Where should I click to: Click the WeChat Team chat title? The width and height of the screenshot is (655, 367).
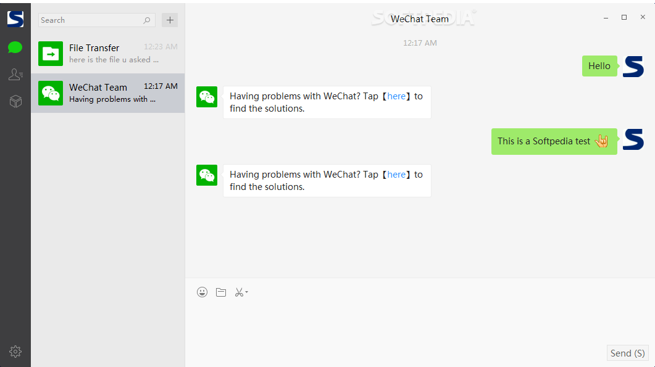click(419, 19)
